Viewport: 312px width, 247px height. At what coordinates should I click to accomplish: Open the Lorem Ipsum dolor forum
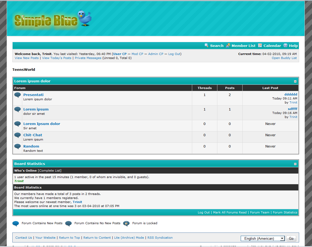pyautogui.click(x=42, y=124)
